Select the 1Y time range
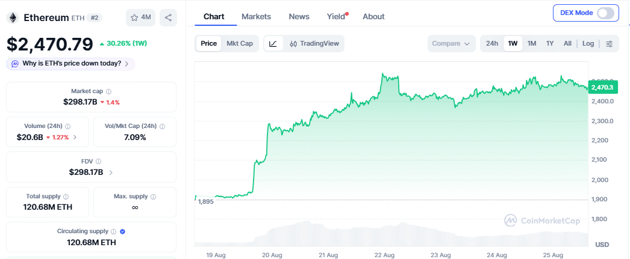The height and width of the screenshot is (259, 630). coord(550,43)
